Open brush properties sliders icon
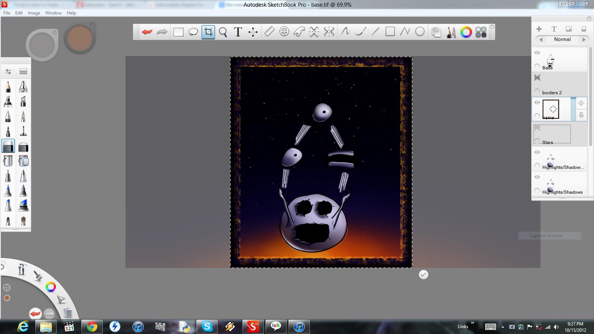The height and width of the screenshot is (334, 594). [8, 71]
